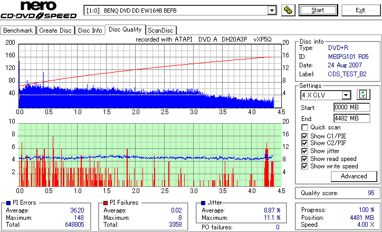
Task: Click the disc type DVD+R
Action: tap(338, 48)
